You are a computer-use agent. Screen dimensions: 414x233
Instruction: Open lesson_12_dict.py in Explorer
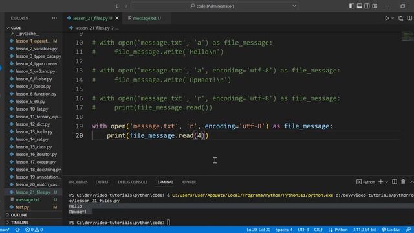[33, 124]
